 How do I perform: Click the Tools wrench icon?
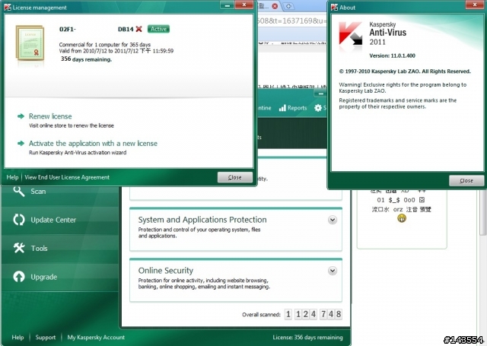click(19, 248)
